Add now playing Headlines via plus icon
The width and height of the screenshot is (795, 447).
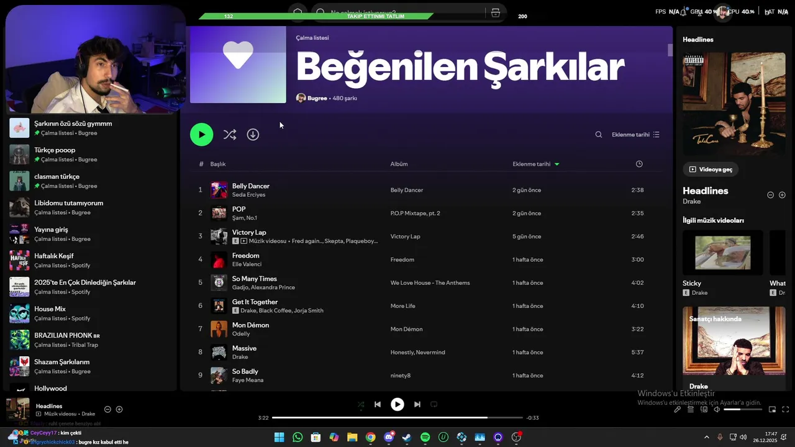click(119, 409)
